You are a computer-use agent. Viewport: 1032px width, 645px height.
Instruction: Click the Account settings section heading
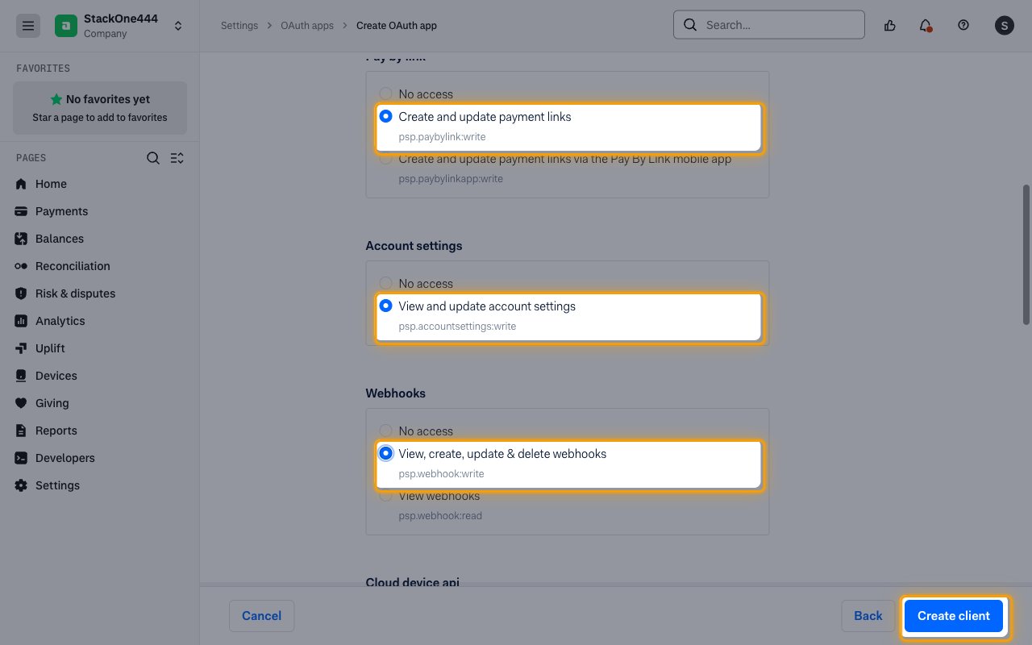click(x=414, y=246)
